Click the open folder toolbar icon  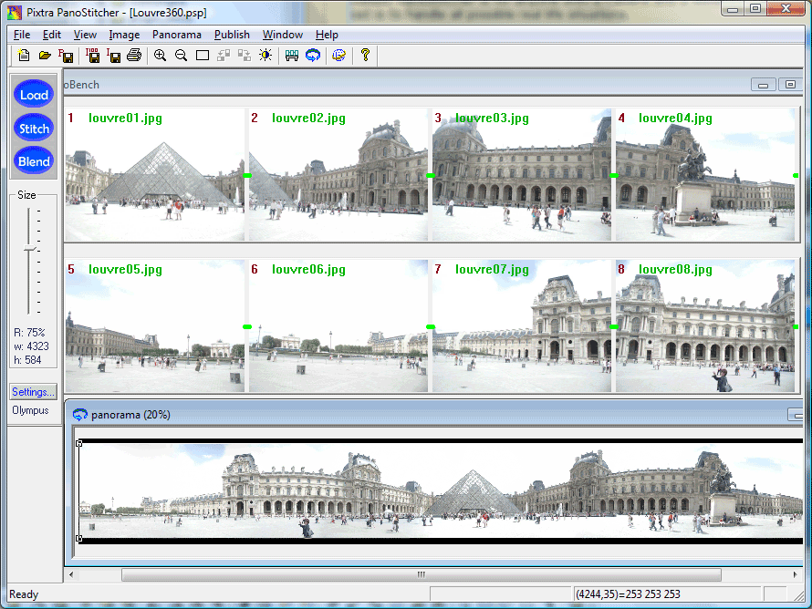45,56
